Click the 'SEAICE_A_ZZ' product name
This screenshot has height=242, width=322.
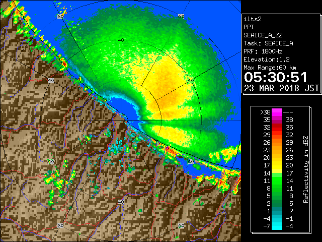point(263,35)
